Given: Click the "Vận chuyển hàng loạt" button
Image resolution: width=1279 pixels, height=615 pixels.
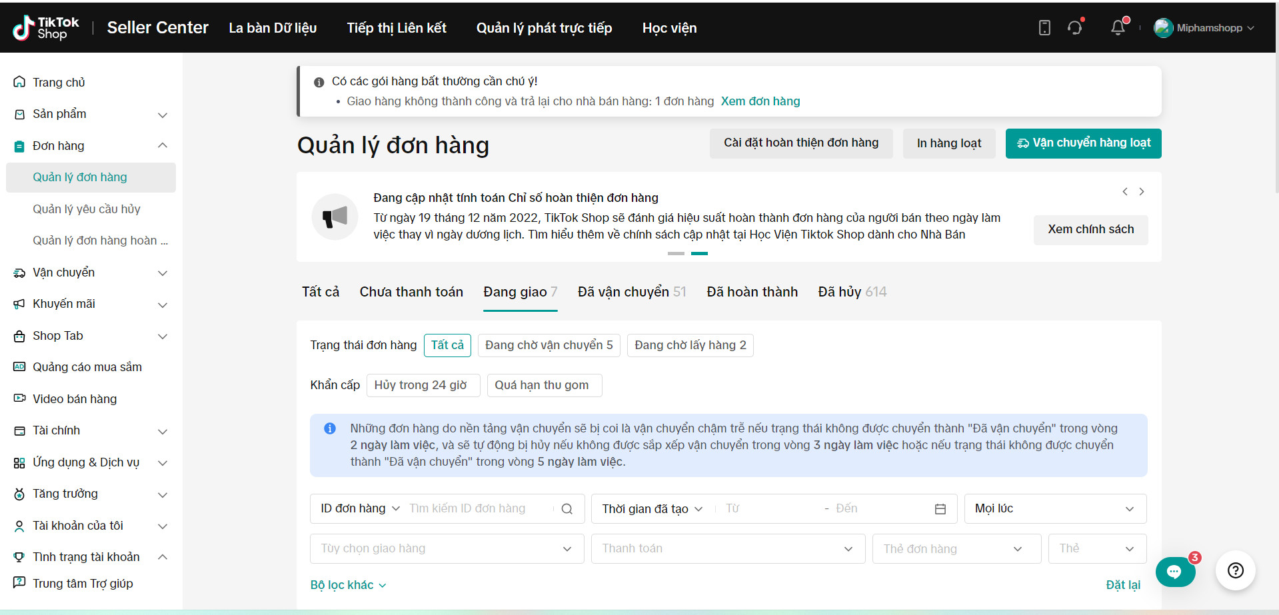Looking at the screenshot, I should click(x=1083, y=143).
